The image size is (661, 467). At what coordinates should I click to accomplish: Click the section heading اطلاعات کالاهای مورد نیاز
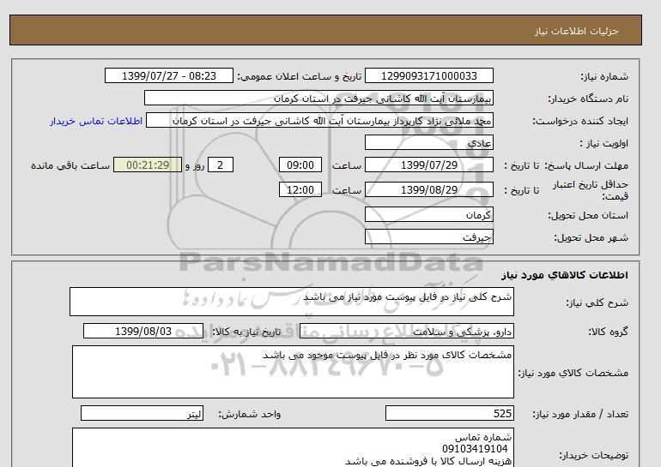pyautogui.click(x=565, y=275)
